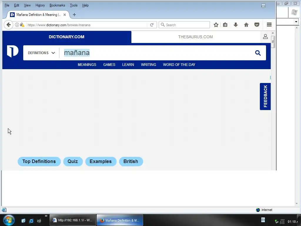This screenshot has height=226, width=301.
Task: Open WORD OF THE DAY link
Action: 179,65
